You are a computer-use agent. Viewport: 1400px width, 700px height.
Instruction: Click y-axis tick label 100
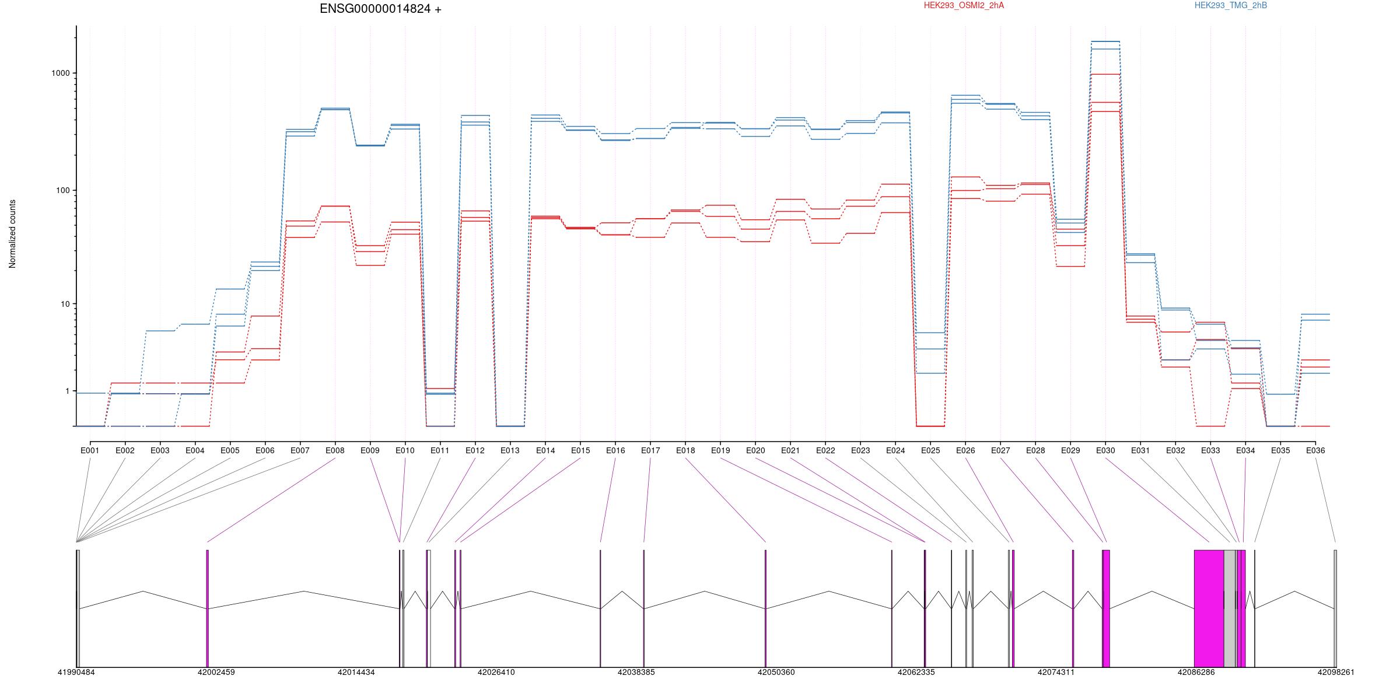tap(63, 191)
